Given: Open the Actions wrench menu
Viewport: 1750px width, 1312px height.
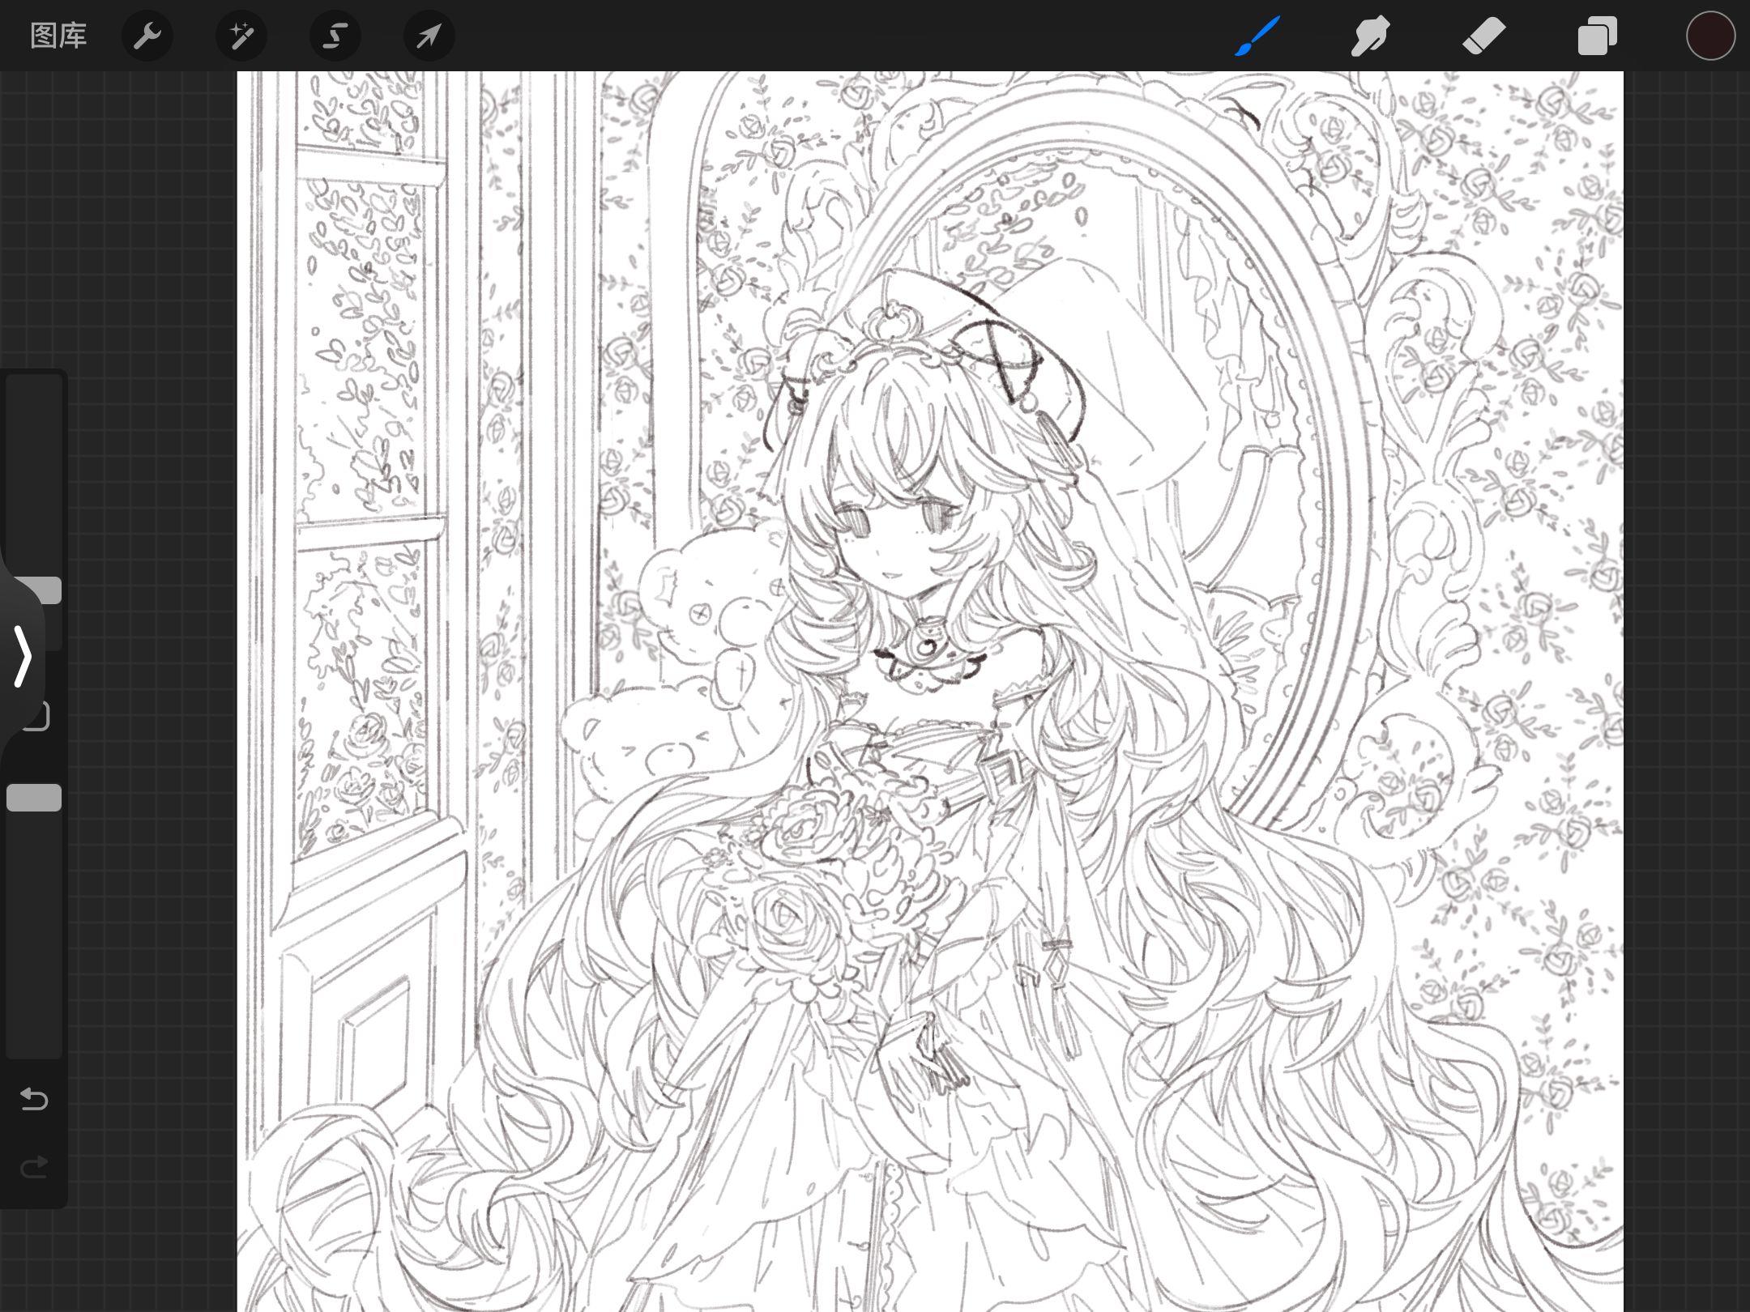Looking at the screenshot, I should 147,36.
